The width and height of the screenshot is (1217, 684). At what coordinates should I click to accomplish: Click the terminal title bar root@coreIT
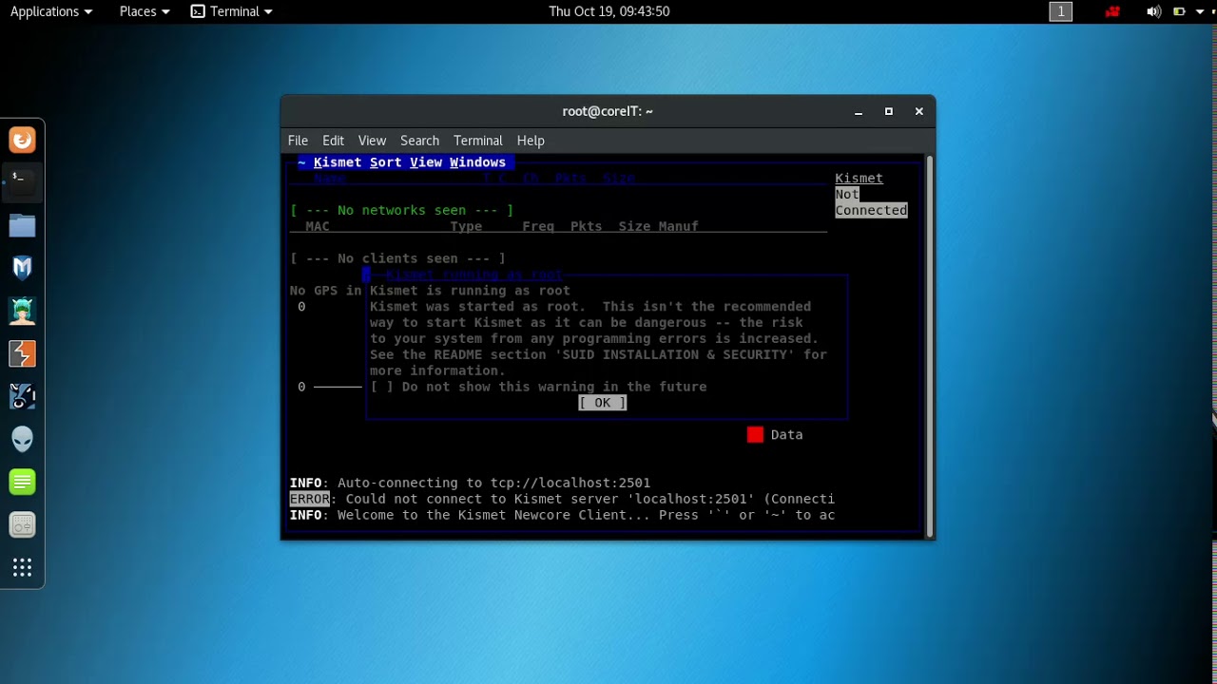click(608, 111)
